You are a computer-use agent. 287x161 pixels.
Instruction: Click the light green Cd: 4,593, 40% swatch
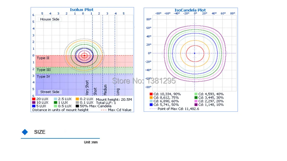tap(196, 94)
